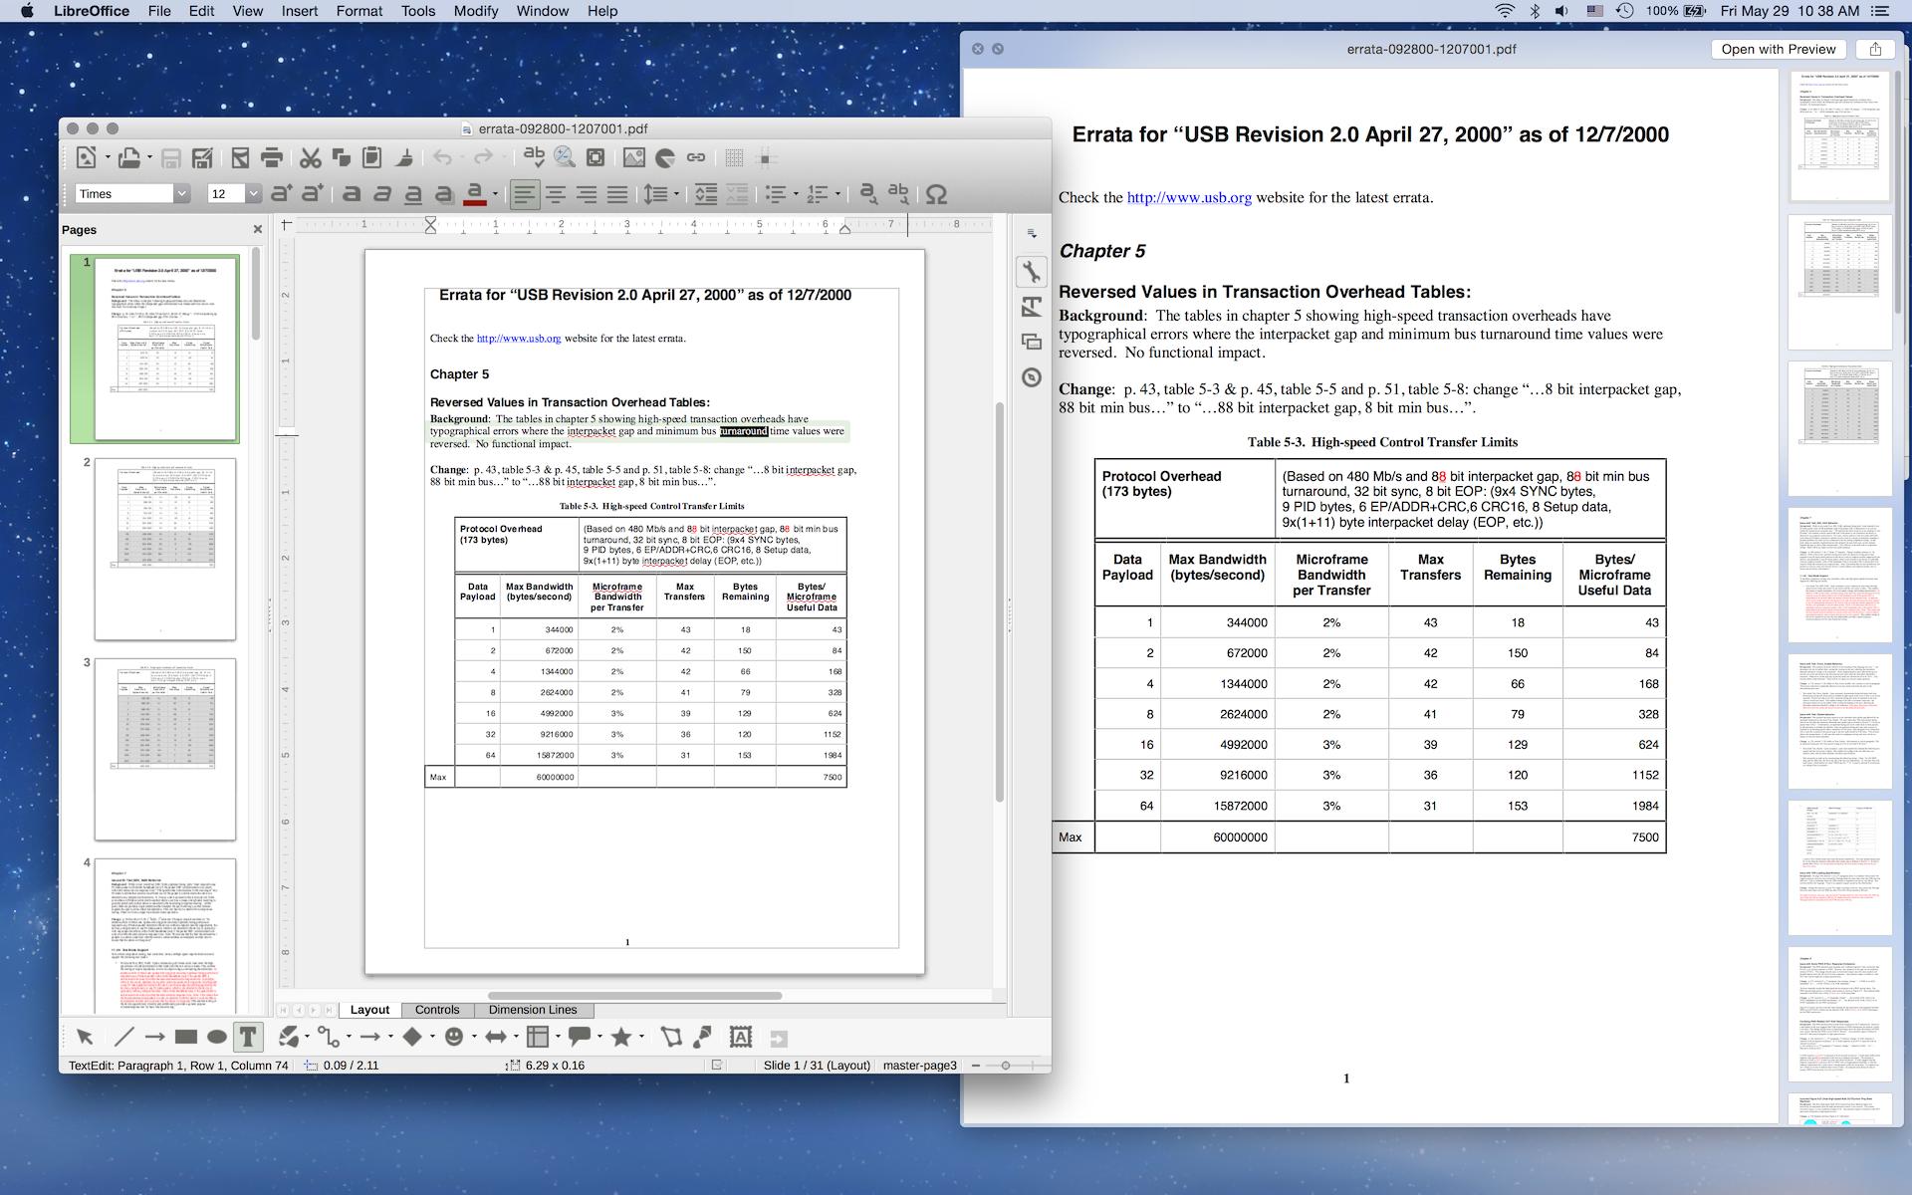1912x1195 pixels.
Task: Click the Cut scissors icon
Action: point(310,157)
